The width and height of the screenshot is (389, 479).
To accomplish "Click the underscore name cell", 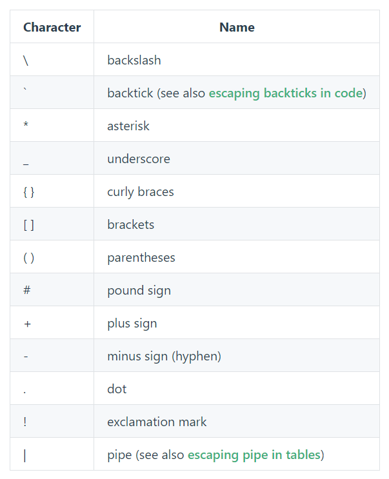I will (237, 158).
